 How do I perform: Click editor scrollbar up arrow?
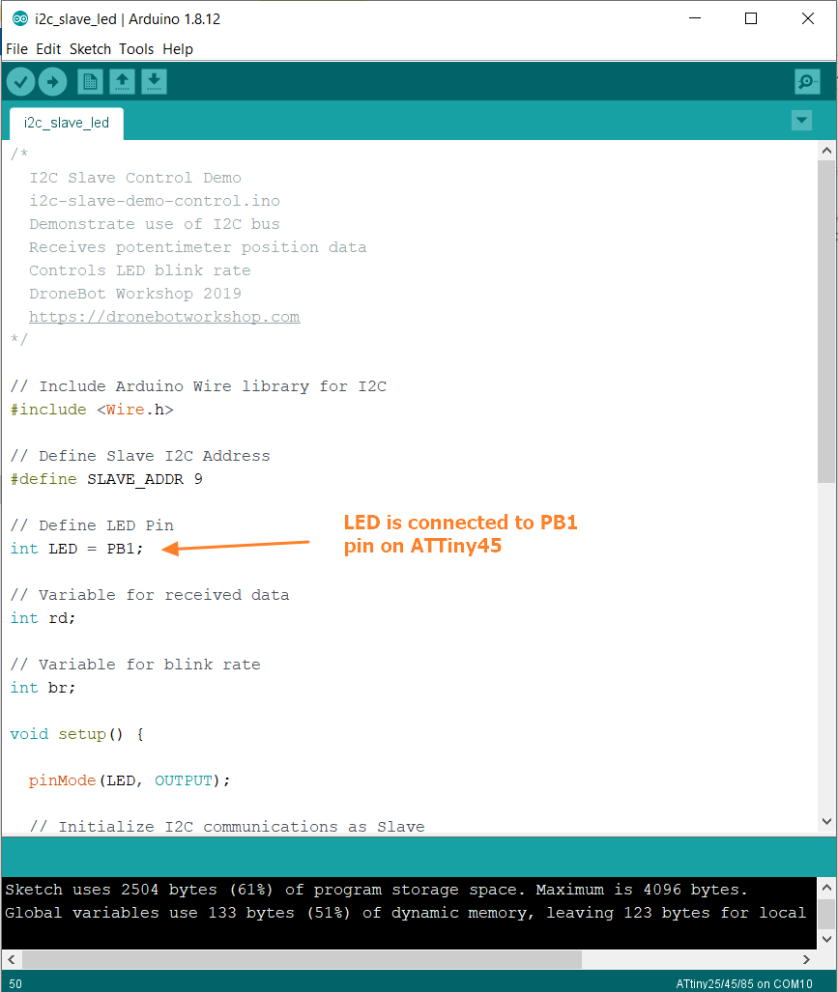pyautogui.click(x=826, y=151)
